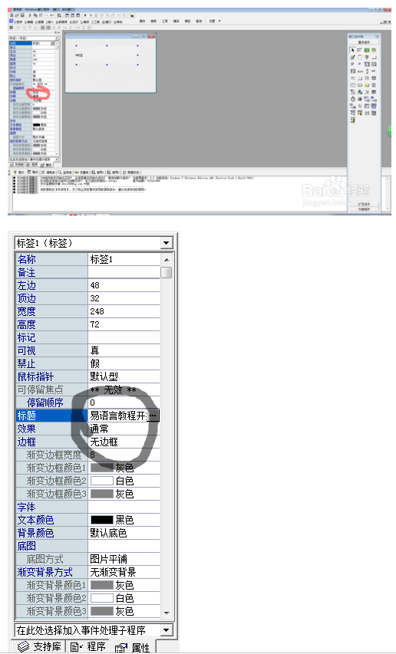Open the 边框 value 无边框

124,442
